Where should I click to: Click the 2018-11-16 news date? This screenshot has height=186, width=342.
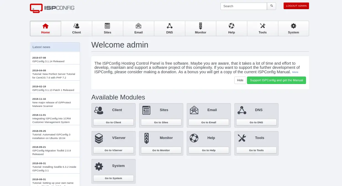pyautogui.click(x=39, y=99)
